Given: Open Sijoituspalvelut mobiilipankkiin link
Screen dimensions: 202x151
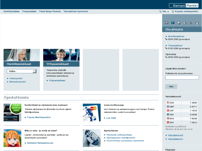Looking at the screenshot, I should pos(121,138).
